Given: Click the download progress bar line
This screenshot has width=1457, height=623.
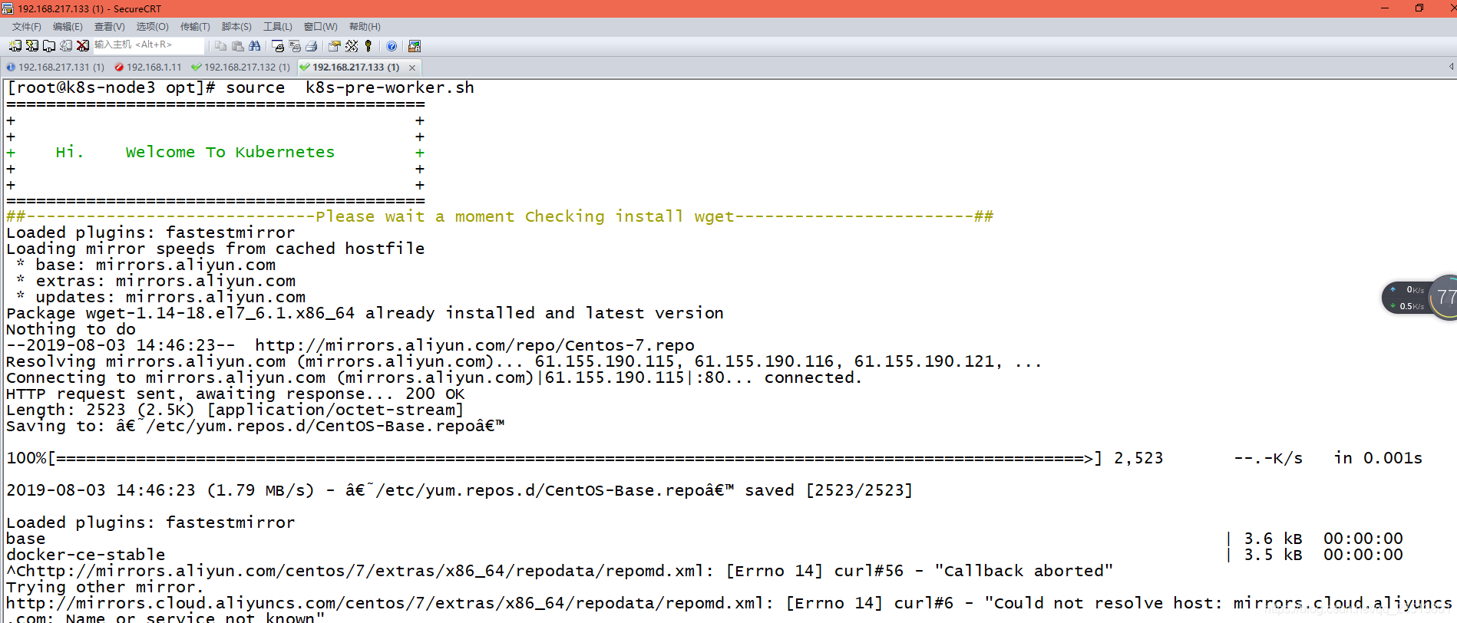Looking at the screenshot, I should 714,458.
